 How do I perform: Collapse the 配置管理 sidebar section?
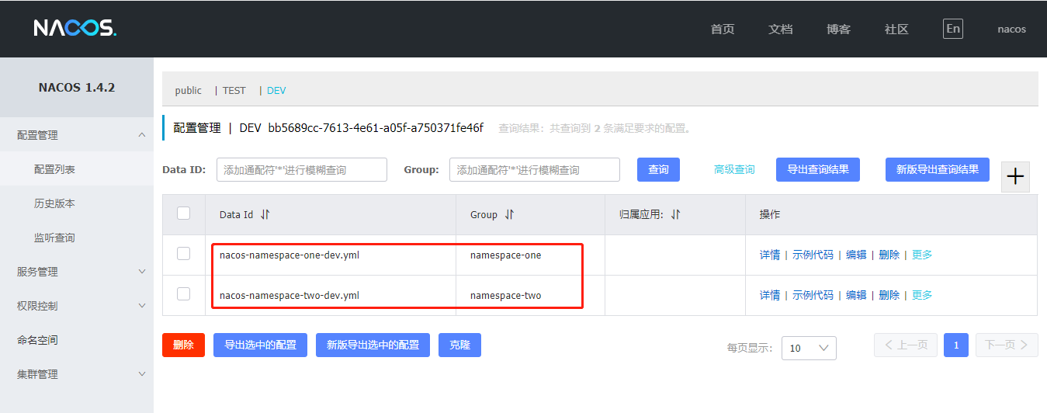[77, 135]
